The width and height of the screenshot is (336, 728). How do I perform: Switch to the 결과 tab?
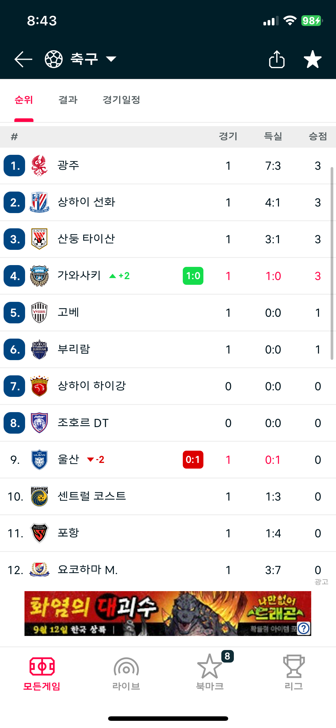pyautogui.click(x=68, y=100)
